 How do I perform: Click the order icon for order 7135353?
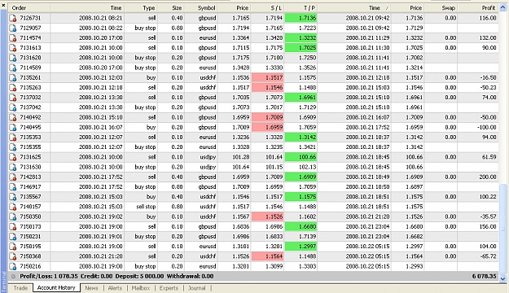13,138
